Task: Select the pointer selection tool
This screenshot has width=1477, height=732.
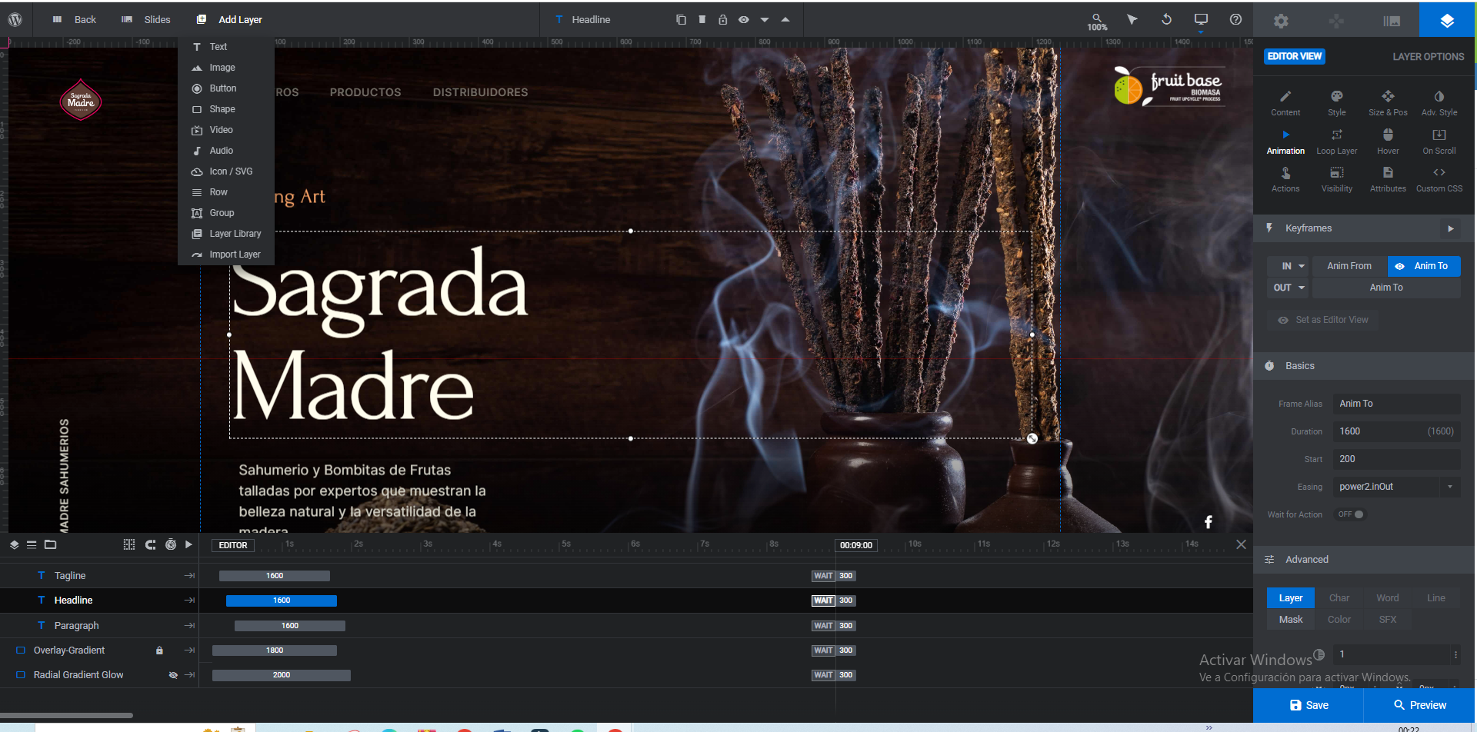Action: (1132, 19)
